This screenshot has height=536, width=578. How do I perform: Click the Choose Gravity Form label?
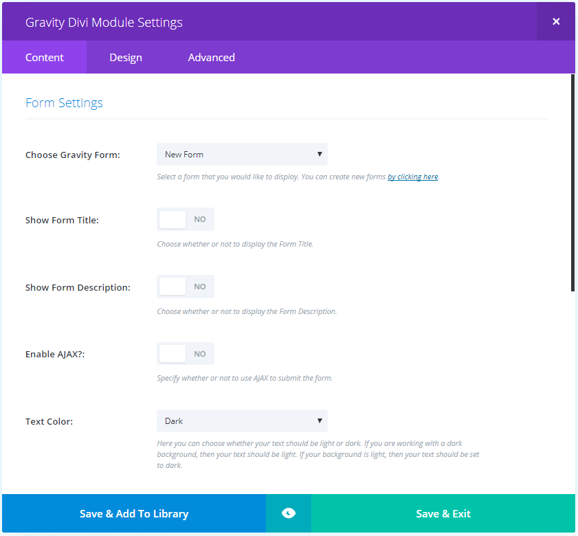tap(73, 155)
